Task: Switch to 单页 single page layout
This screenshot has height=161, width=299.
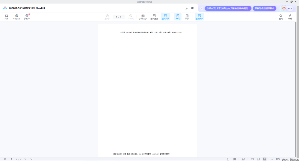Action: click(178, 17)
